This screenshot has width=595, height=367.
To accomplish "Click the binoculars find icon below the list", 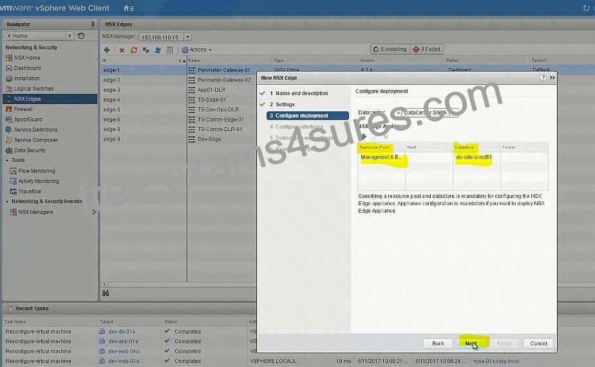I will pyautogui.click(x=106, y=293).
